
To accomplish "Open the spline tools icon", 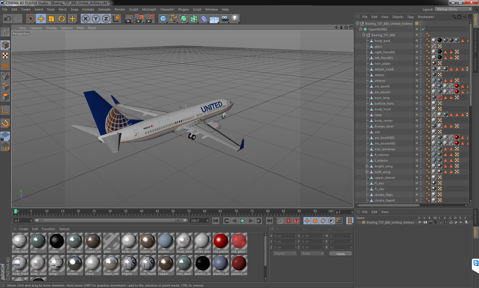I will click(173, 19).
